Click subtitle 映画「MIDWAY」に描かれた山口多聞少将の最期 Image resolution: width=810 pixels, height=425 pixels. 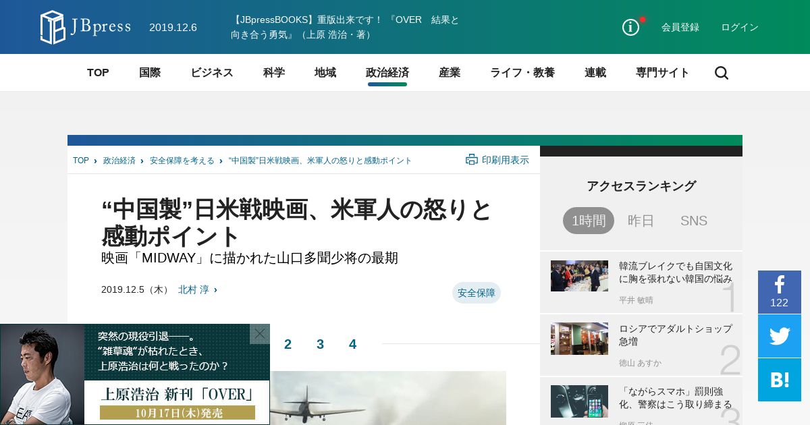coord(250,258)
